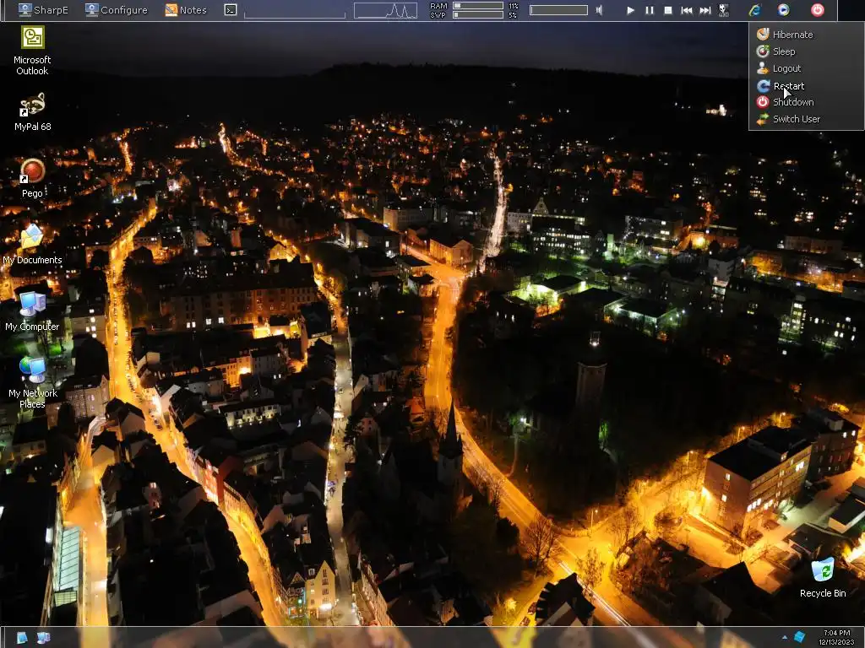Screen dimensions: 865x648
Task: Click the media Play button
Action: [630, 10]
